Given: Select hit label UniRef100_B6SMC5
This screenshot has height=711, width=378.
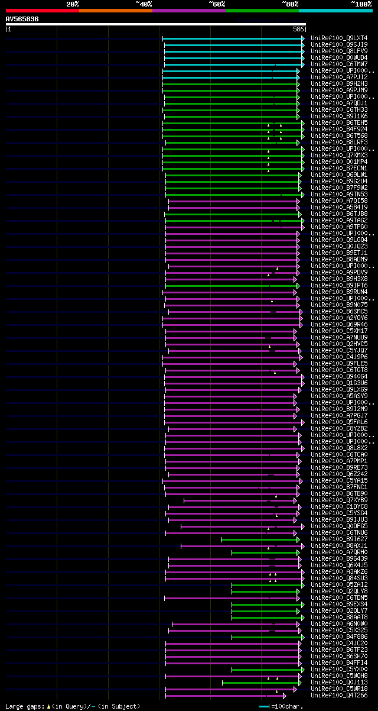Looking at the screenshot, I should 339,311.
